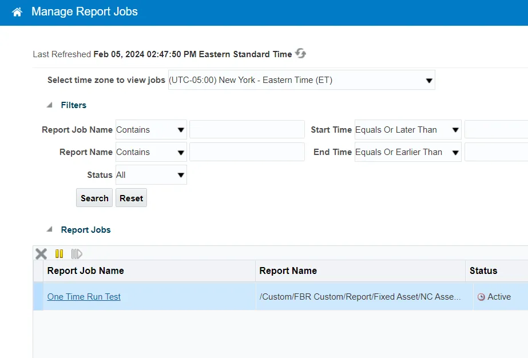Open the One Time Run Test link
Screen dimensions: 528x358
pos(84,297)
